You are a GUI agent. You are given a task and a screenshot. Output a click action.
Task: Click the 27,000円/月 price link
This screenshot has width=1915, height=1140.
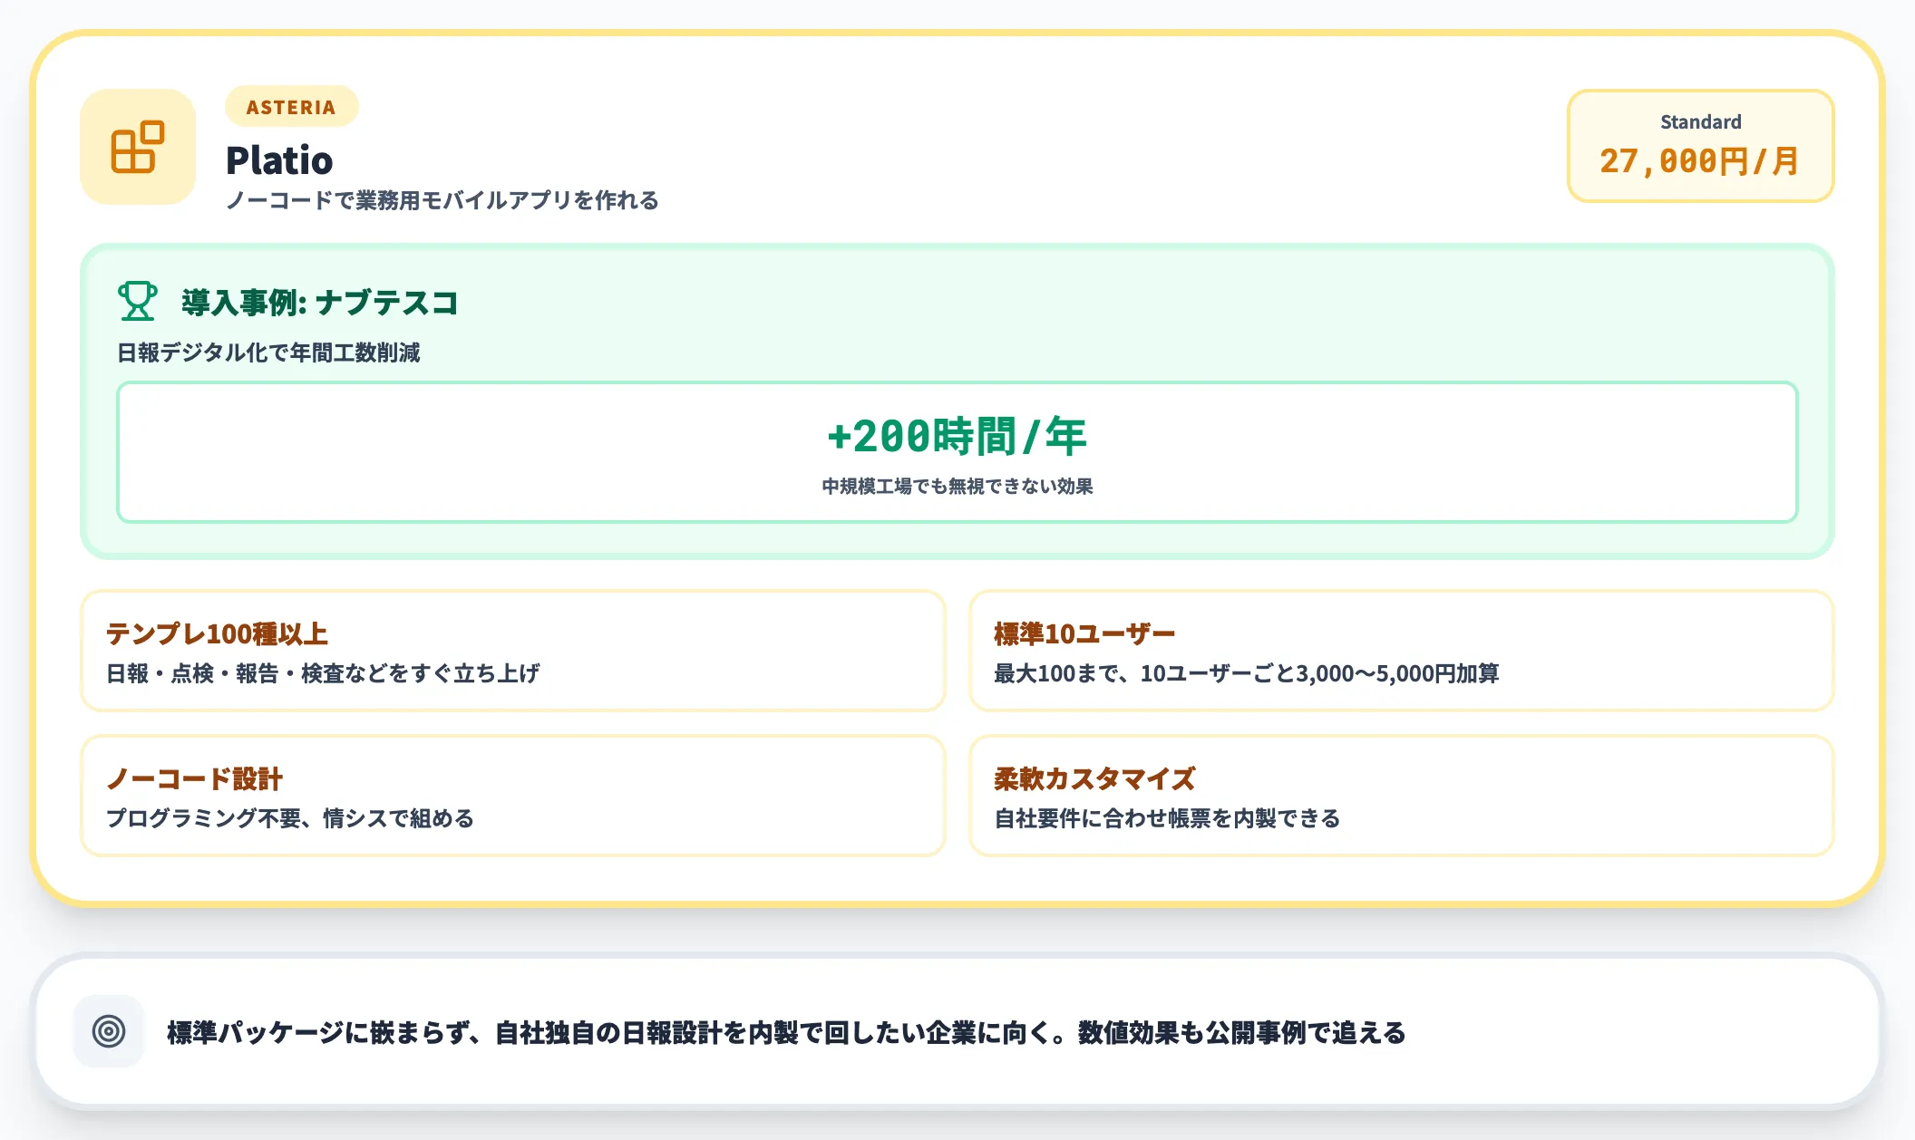[1700, 161]
